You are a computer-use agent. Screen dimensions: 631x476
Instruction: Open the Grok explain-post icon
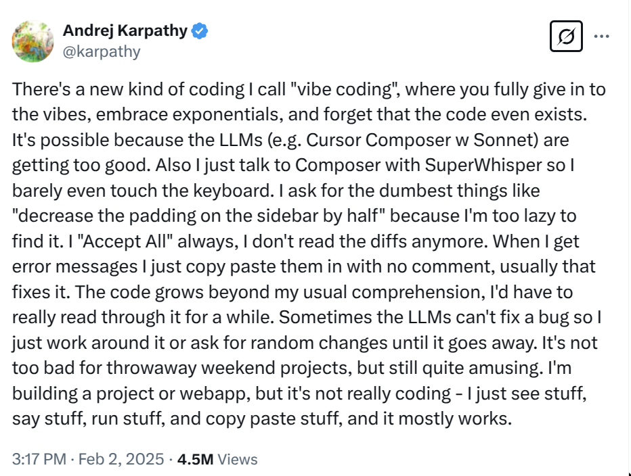pos(566,37)
